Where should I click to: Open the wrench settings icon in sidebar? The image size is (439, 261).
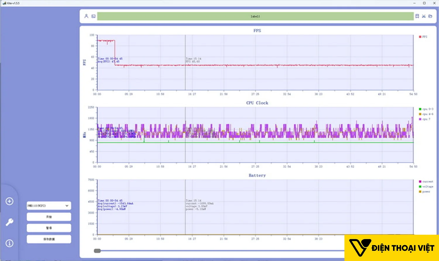point(9,222)
